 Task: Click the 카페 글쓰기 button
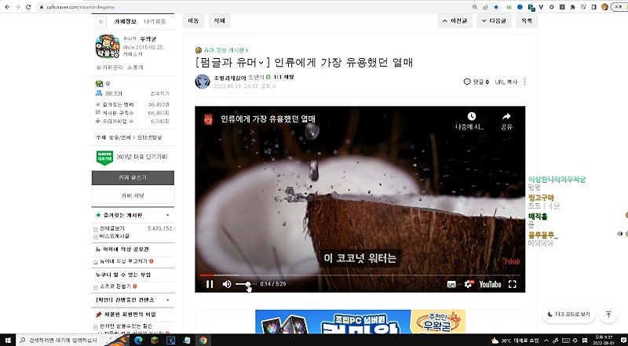pyautogui.click(x=133, y=177)
